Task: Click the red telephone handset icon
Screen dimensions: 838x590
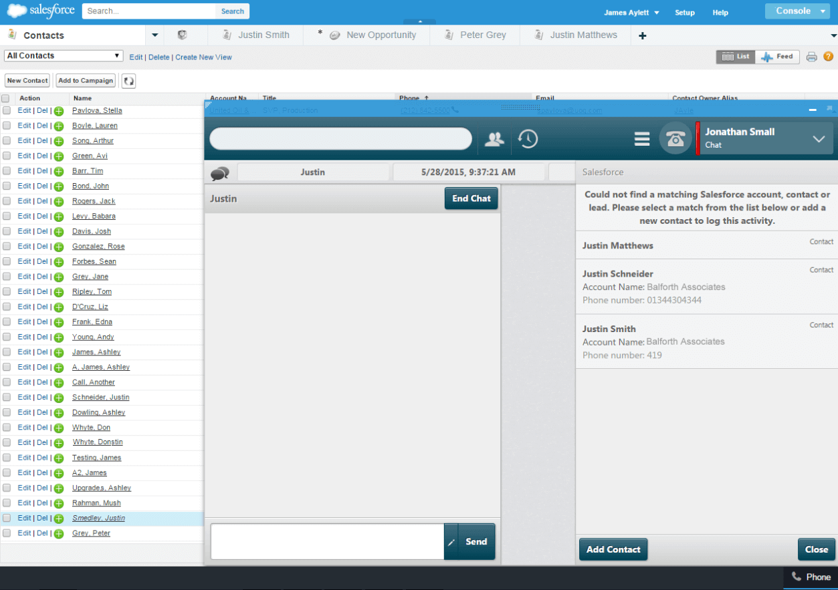Action: click(675, 138)
